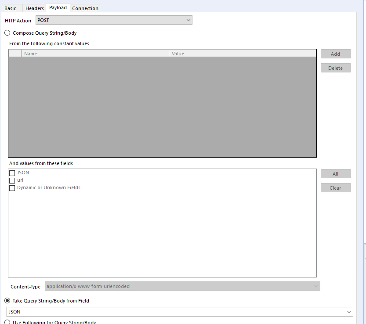The height and width of the screenshot is (324, 366).
Task: Enable Dynamic or Unknown Fields checkbox
Action: pos(12,187)
